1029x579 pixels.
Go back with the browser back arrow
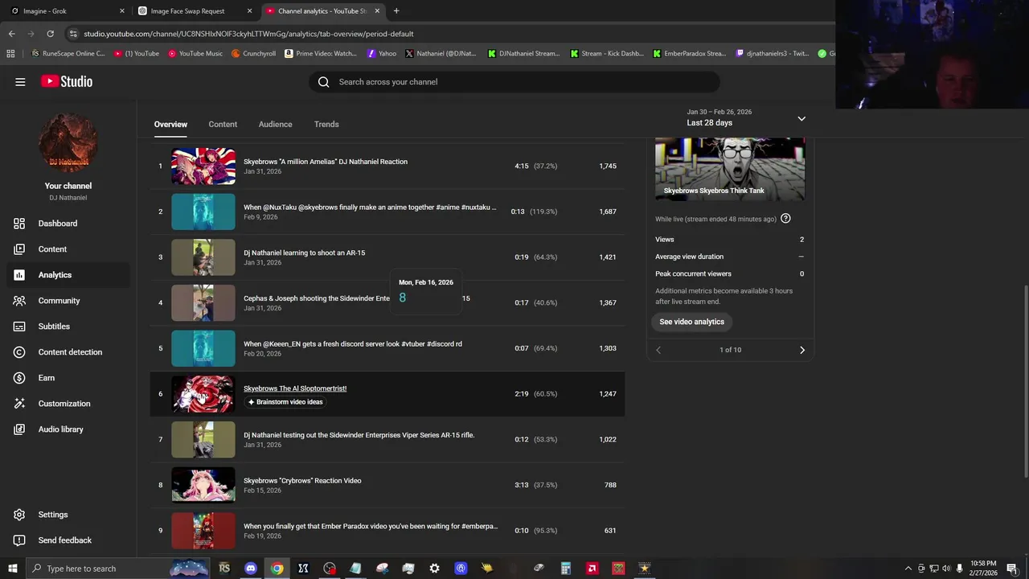pyautogui.click(x=11, y=34)
